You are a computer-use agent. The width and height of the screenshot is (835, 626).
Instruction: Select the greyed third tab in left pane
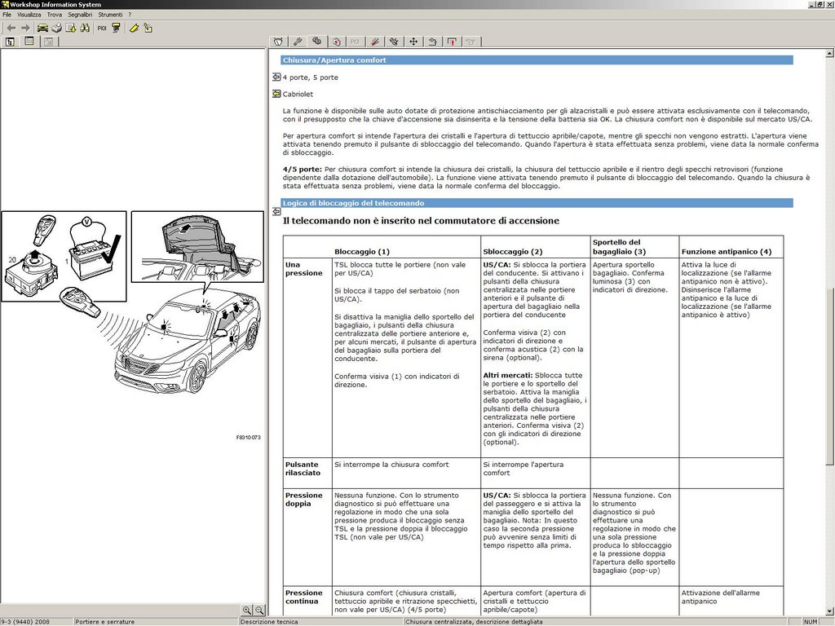coord(48,42)
